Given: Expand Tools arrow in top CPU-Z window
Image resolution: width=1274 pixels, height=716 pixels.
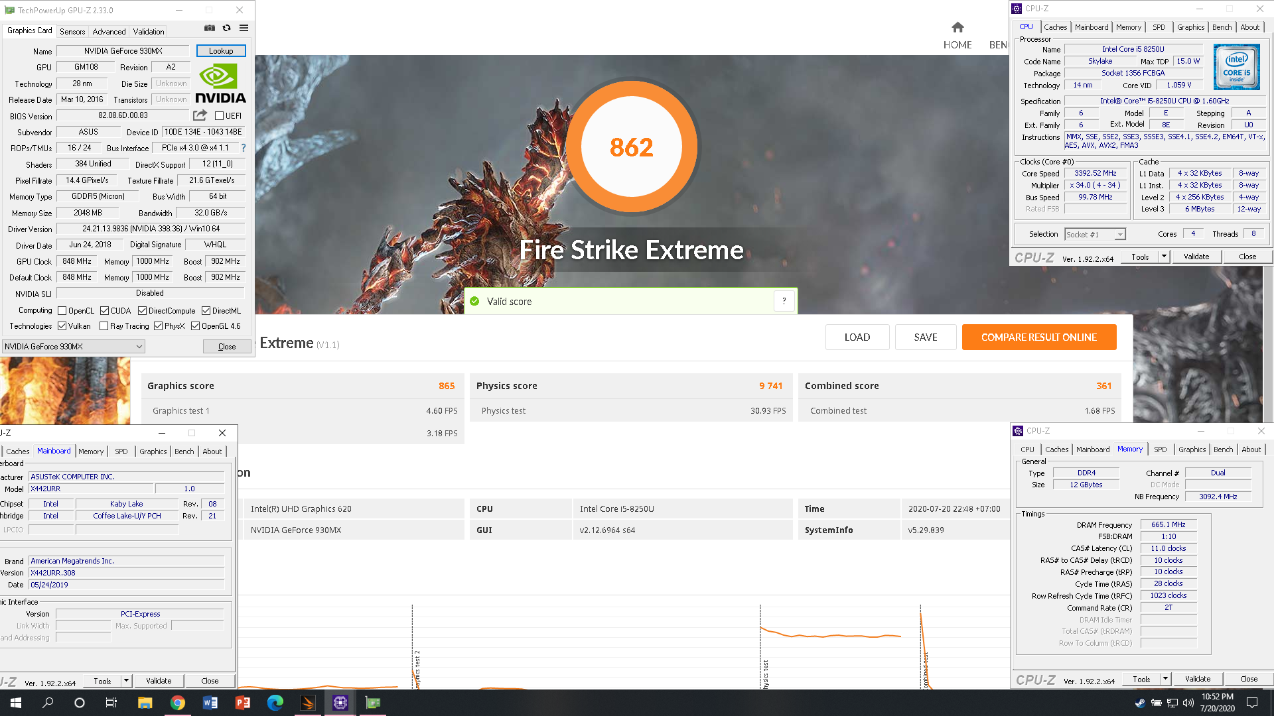Looking at the screenshot, I should tap(1164, 257).
